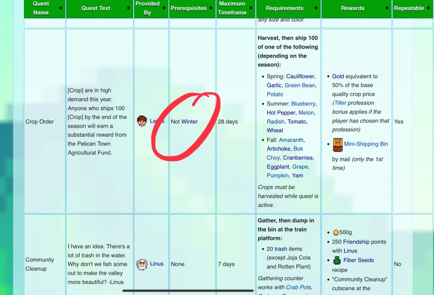Sort by Rewards column arrows
The image size is (434, 295).
point(387,8)
